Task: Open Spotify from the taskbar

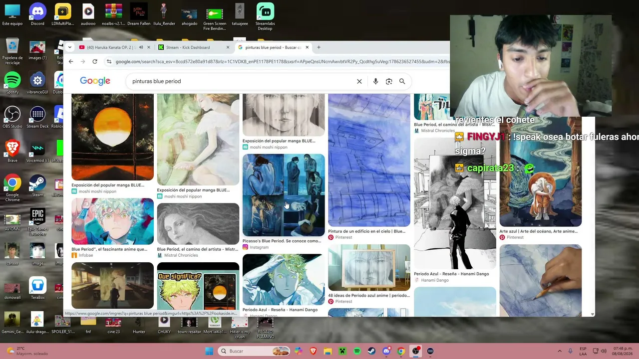Action: (x=357, y=351)
